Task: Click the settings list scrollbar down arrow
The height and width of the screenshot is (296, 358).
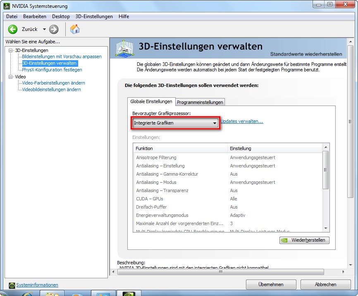Action: click(x=326, y=228)
